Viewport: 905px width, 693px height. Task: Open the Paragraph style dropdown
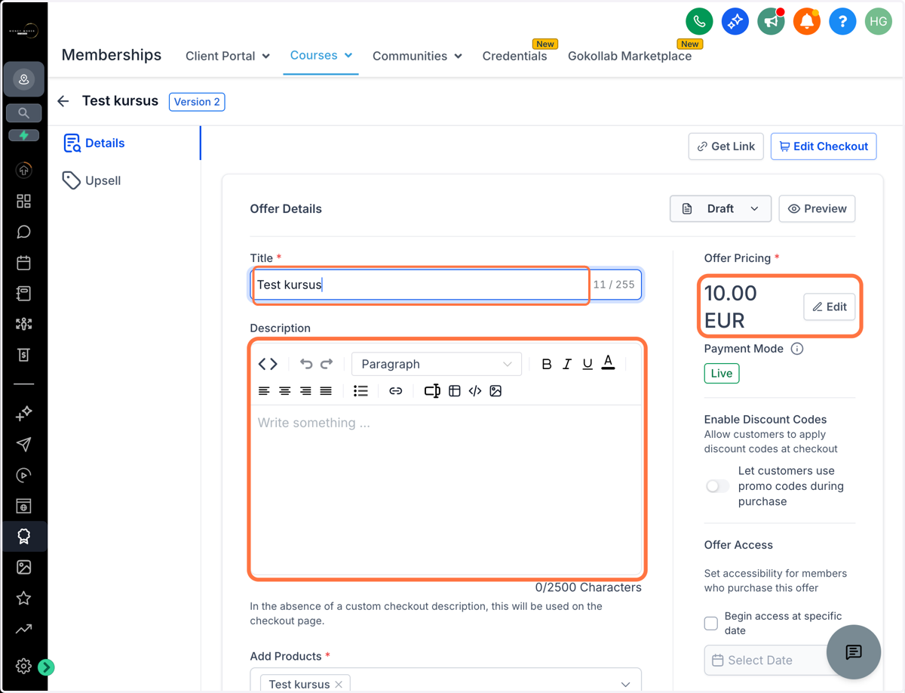coord(437,364)
